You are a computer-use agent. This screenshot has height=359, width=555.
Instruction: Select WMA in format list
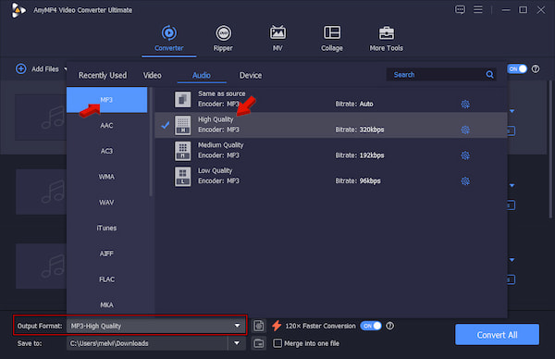106,177
